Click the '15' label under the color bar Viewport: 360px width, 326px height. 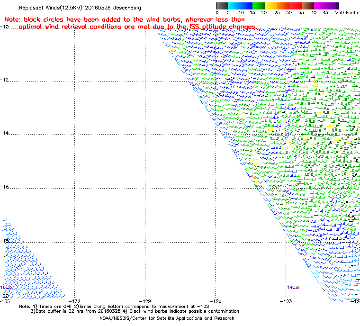(252, 13)
